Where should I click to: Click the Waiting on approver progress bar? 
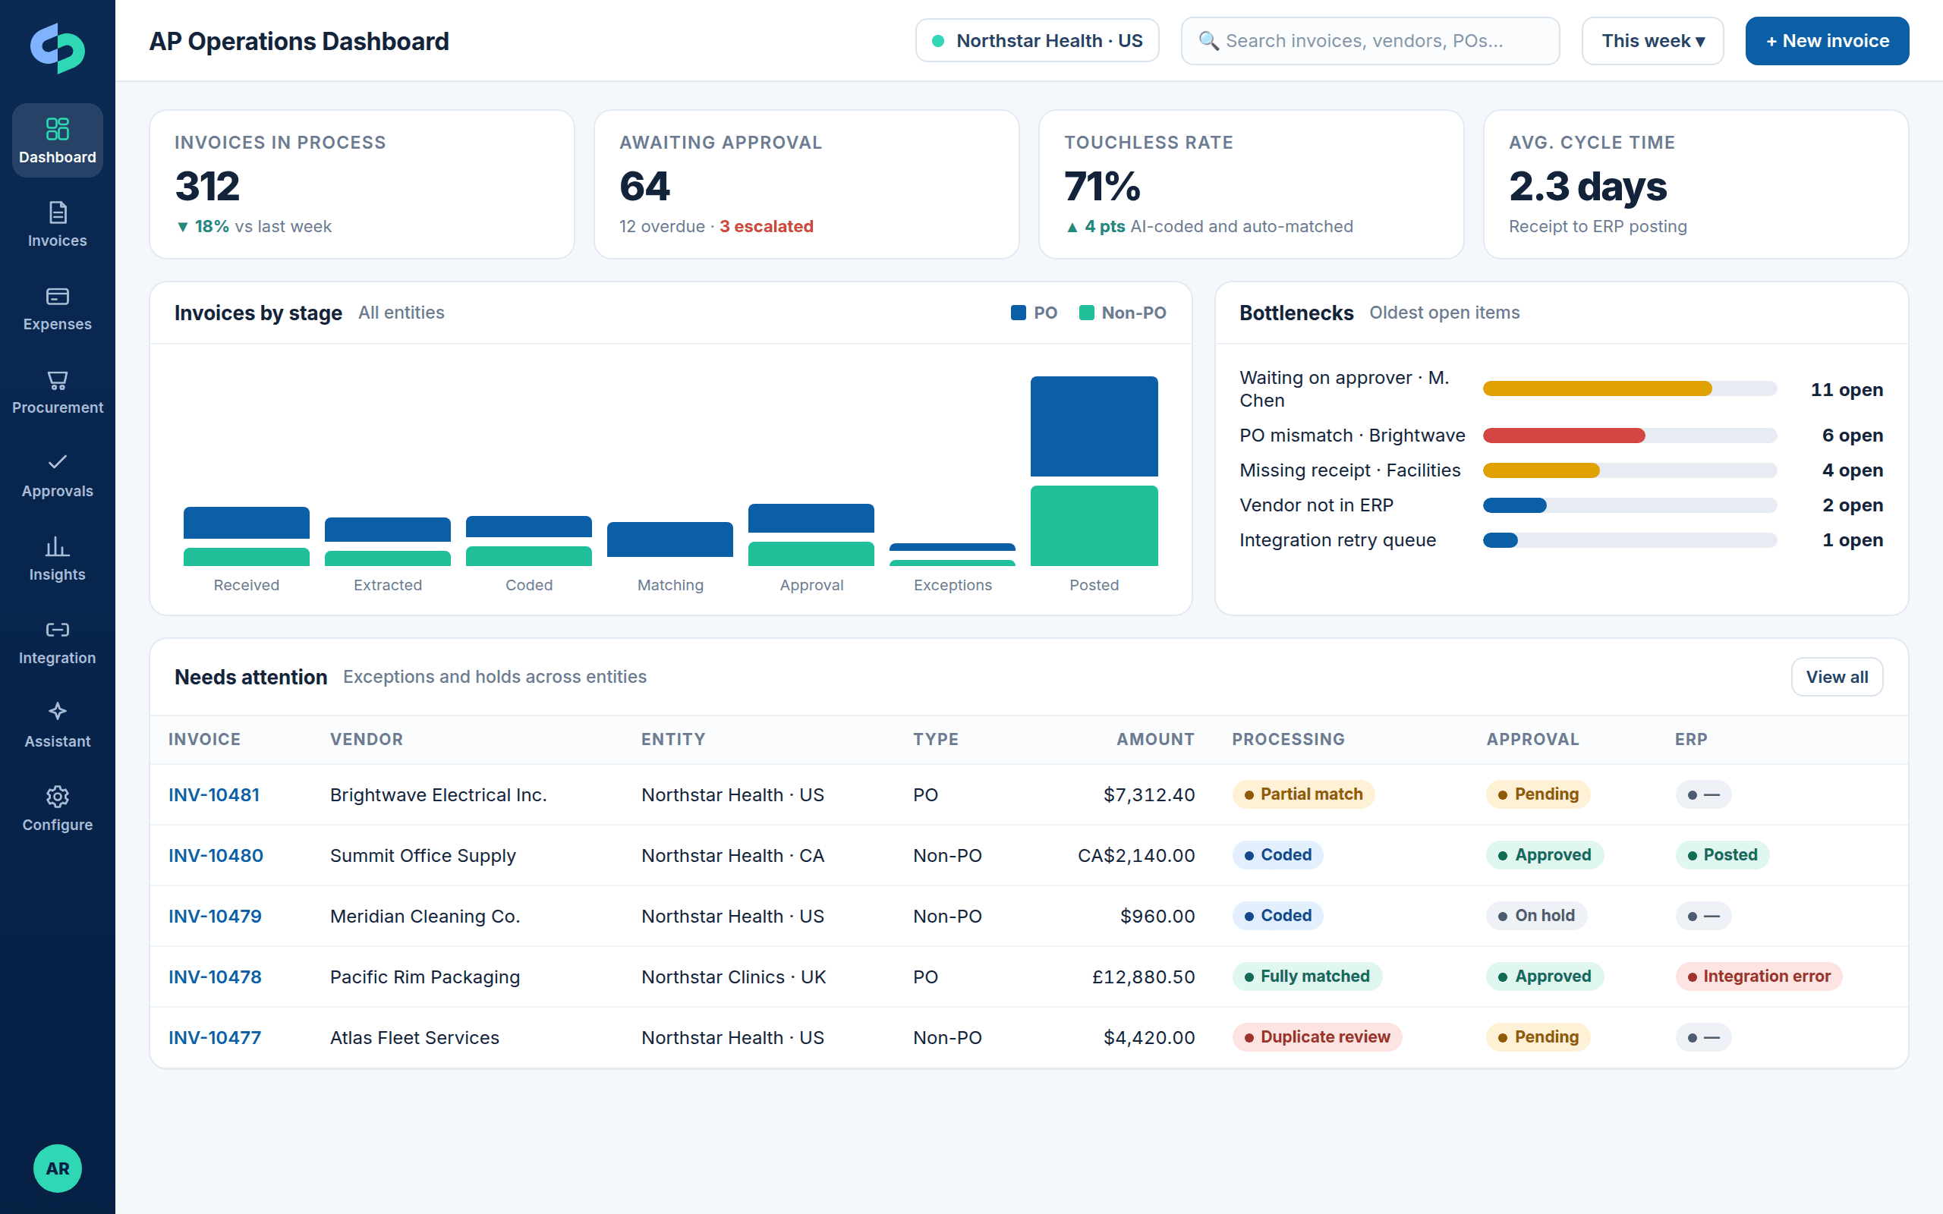pos(1629,388)
